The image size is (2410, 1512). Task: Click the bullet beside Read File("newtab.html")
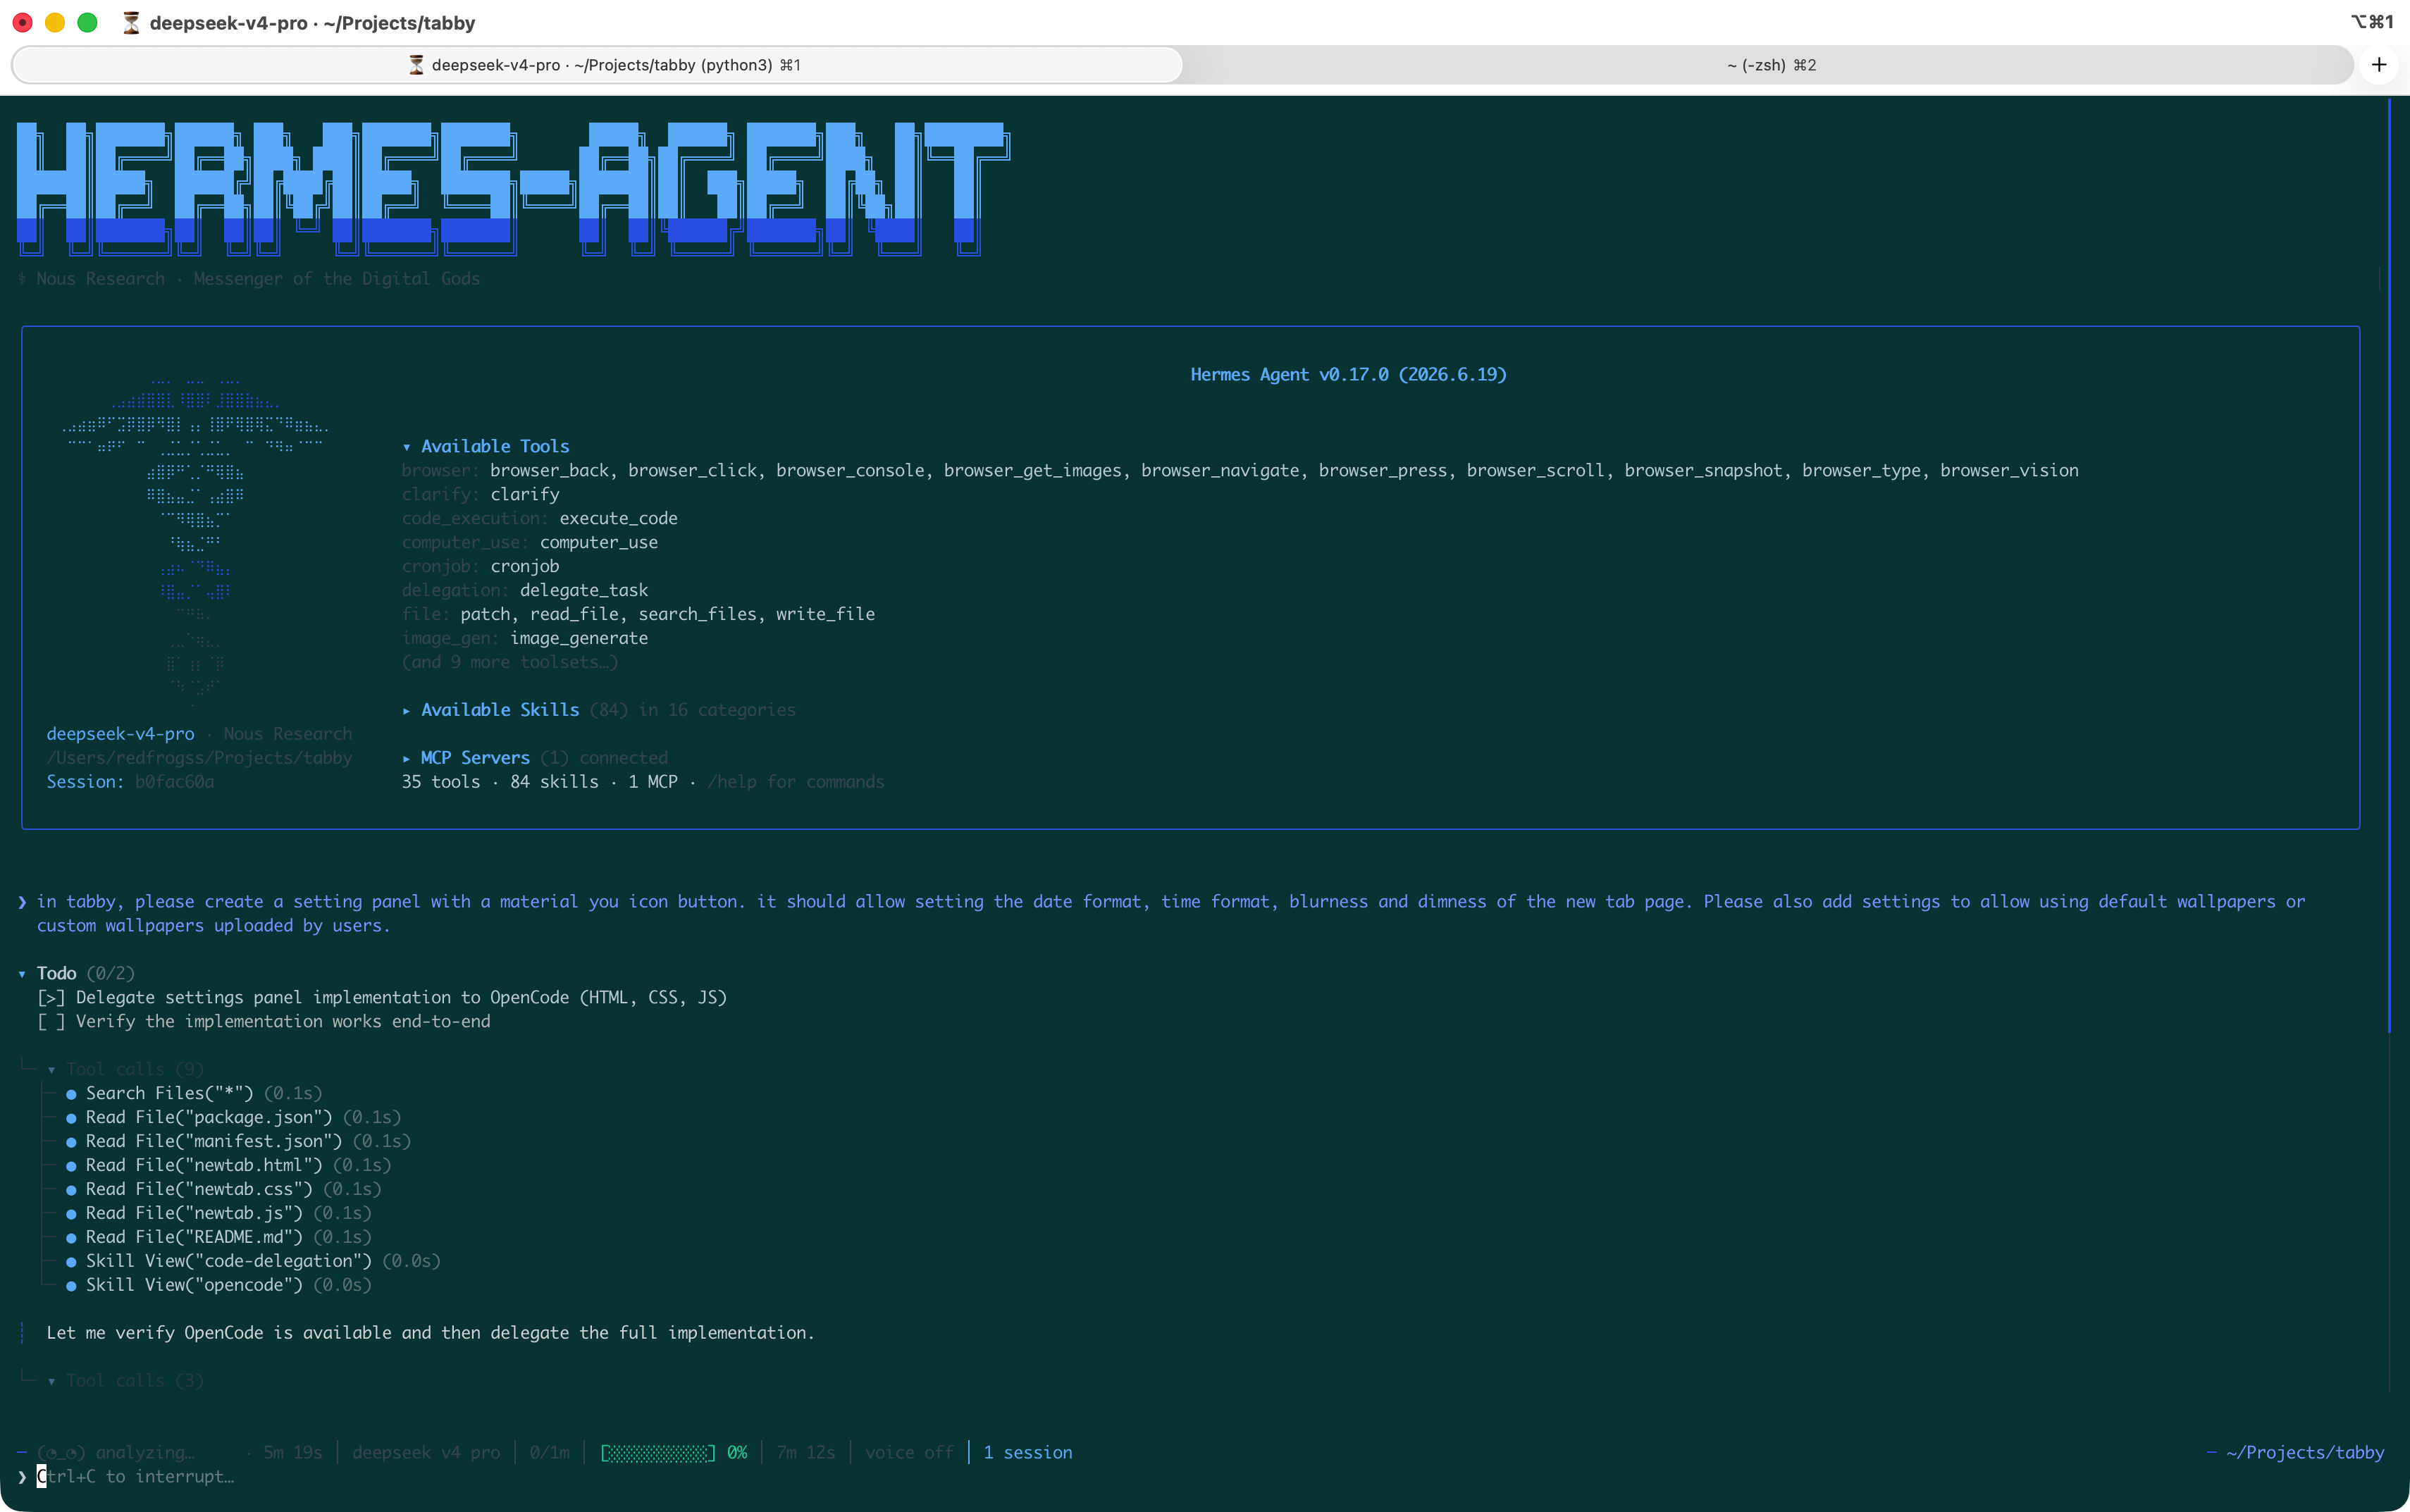71,1166
